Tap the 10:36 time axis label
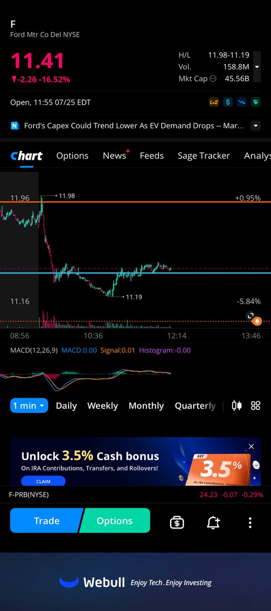 coord(94,336)
